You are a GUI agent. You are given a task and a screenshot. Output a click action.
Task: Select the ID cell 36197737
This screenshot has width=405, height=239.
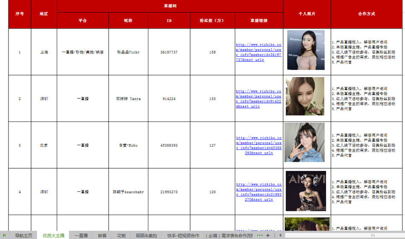[169, 52]
